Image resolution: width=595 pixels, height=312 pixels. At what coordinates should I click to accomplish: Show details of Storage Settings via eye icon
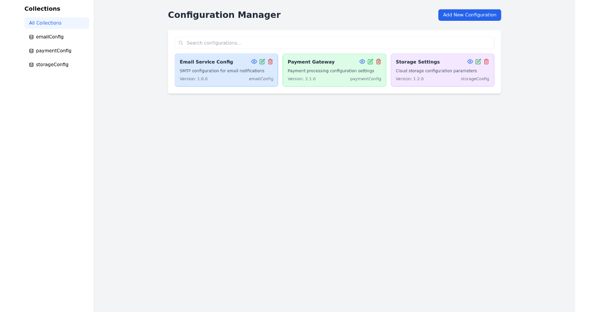pyautogui.click(x=469, y=61)
